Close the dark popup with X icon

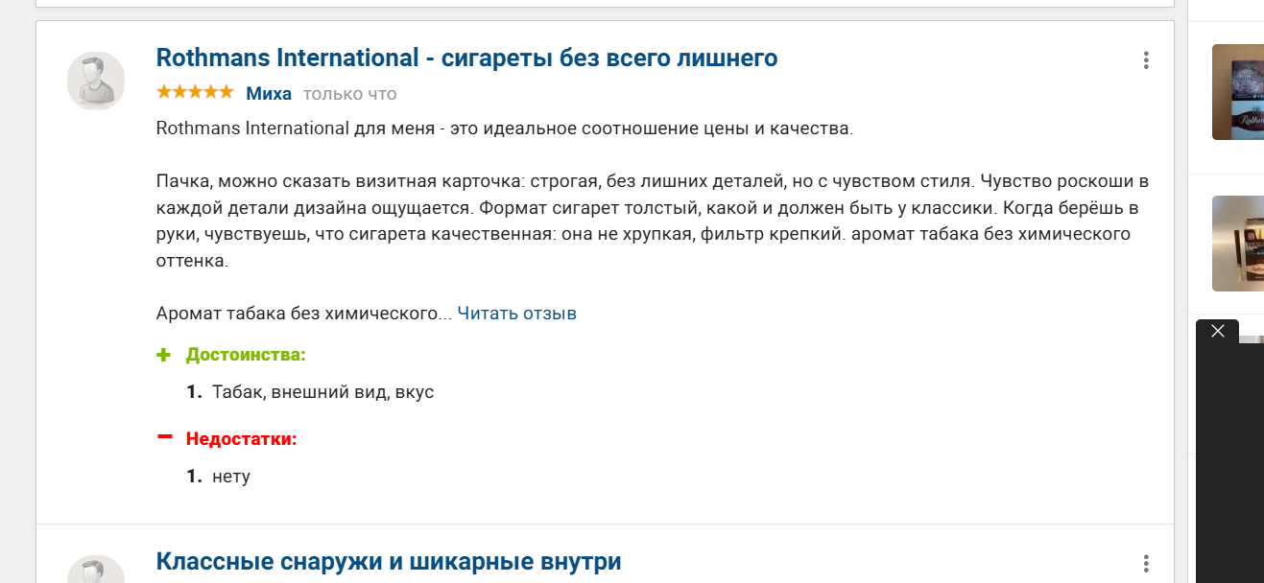click(1218, 331)
